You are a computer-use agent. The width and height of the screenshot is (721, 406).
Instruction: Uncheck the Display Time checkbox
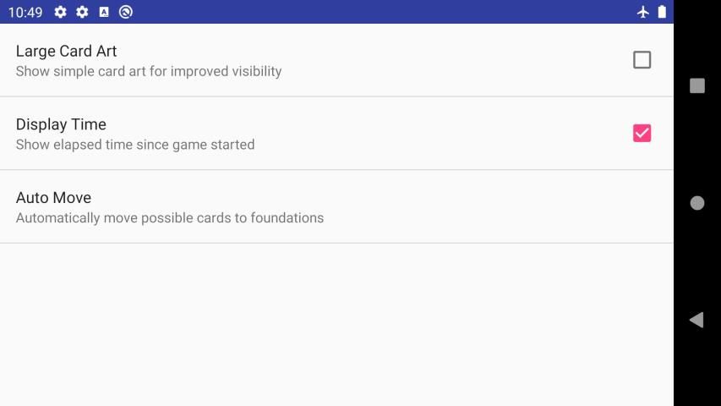pos(642,133)
